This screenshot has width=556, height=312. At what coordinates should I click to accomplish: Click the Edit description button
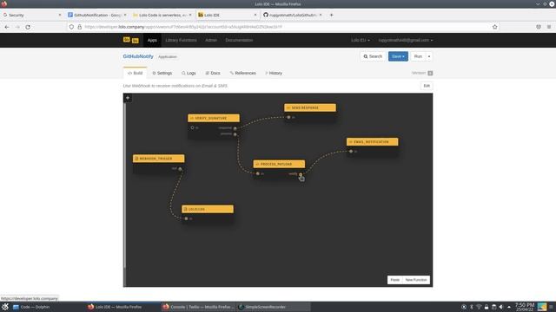[x=427, y=86]
